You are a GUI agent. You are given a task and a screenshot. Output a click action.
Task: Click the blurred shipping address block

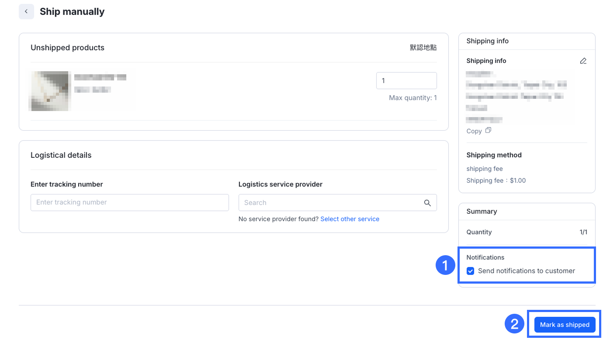pyautogui.click(x=516, y=96)
